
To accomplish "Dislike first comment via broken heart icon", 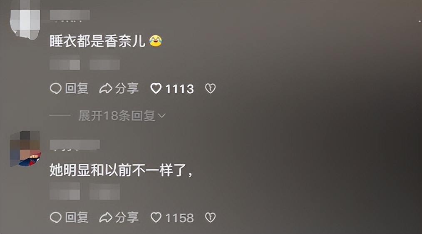I will pyautogui.click(x=210, y=88).
